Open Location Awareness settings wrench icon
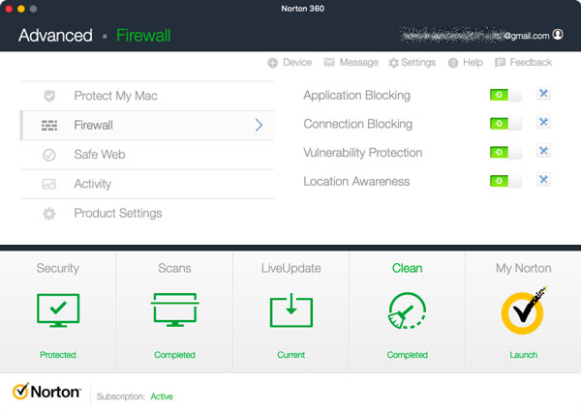 tap(543, 180)
